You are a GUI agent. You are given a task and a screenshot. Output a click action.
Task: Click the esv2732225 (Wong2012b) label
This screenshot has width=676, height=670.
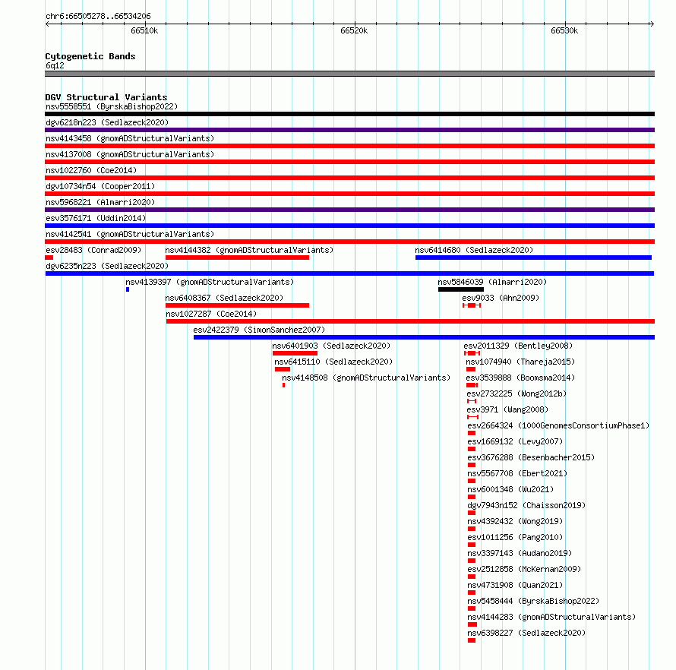[516, 393]
